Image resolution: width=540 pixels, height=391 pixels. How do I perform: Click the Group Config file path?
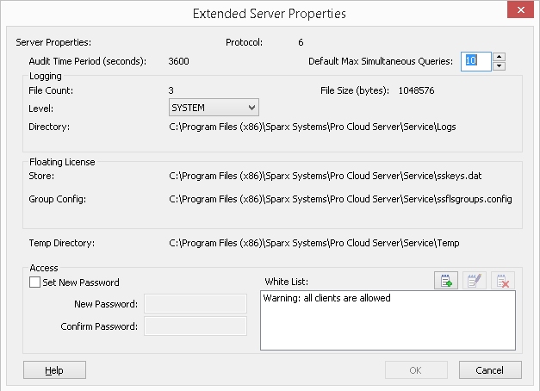point(340,199)
